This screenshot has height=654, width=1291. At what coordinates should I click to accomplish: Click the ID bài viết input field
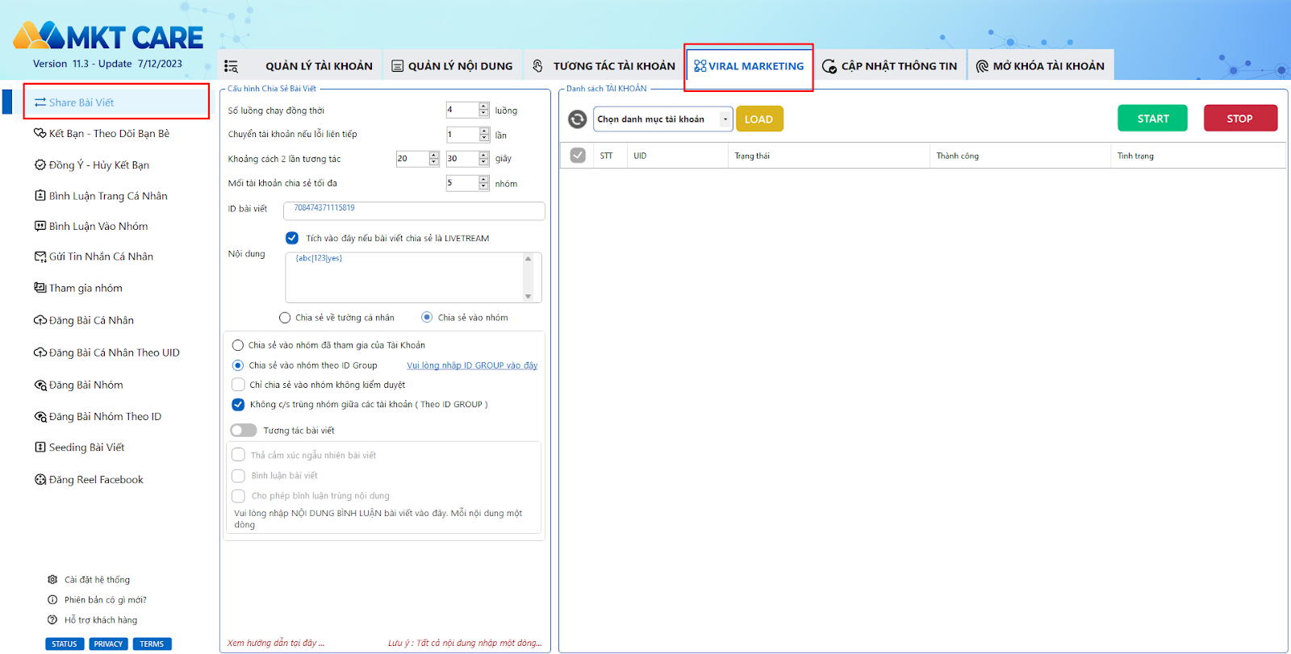tap(414, 210)
